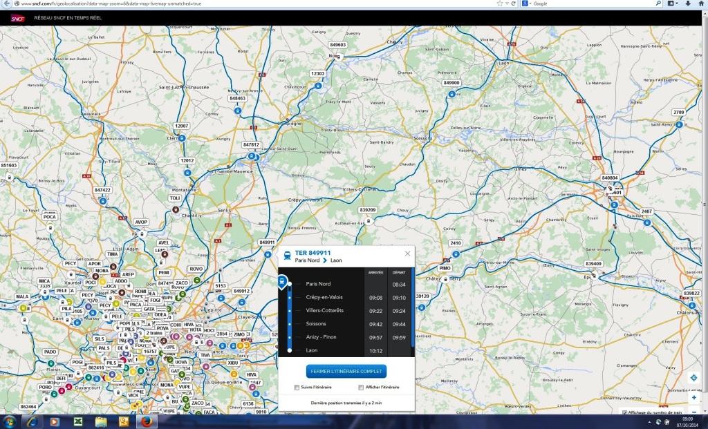This screenshot has width=708, height=429.
Task: Toggle 'Affichage du numéro de train' checkbox
Action: coord(625,412)
